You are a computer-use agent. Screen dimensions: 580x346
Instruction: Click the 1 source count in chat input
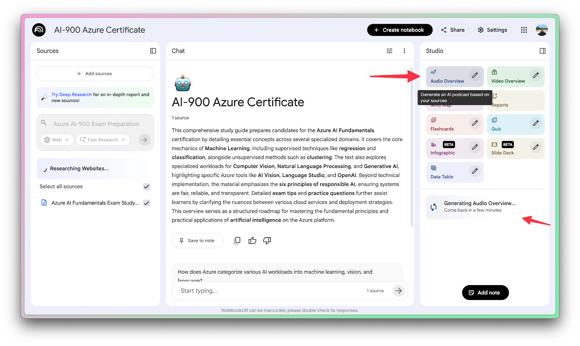pyautogui.click(x=375, y=291)
